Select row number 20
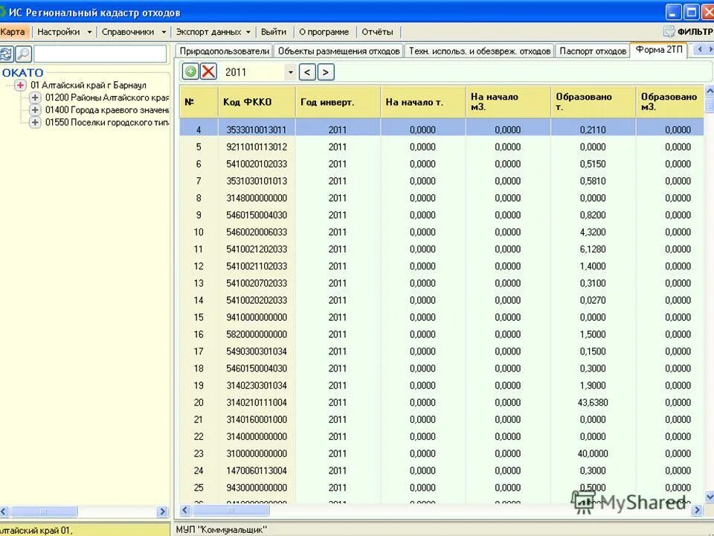Image resolution: width=714 pixels, height=536 pixels. [x=199, y=403]
